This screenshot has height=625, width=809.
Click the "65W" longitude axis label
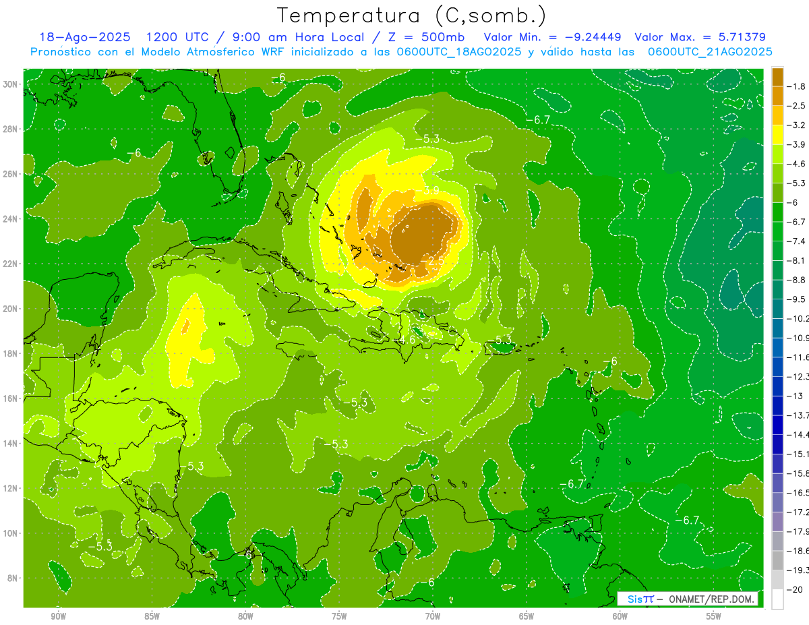(x=527, y=616)
